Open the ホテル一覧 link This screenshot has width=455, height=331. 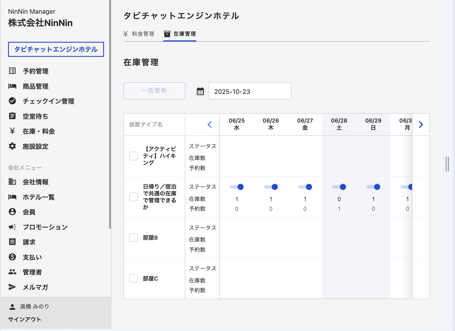[x=38, y=197]
